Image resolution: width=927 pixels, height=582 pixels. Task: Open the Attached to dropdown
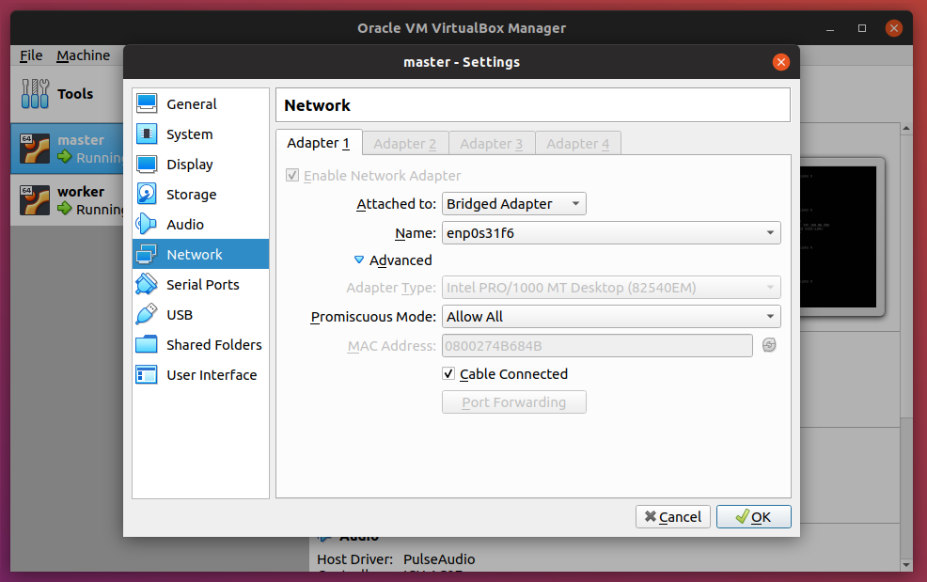(x=513, y=203)
